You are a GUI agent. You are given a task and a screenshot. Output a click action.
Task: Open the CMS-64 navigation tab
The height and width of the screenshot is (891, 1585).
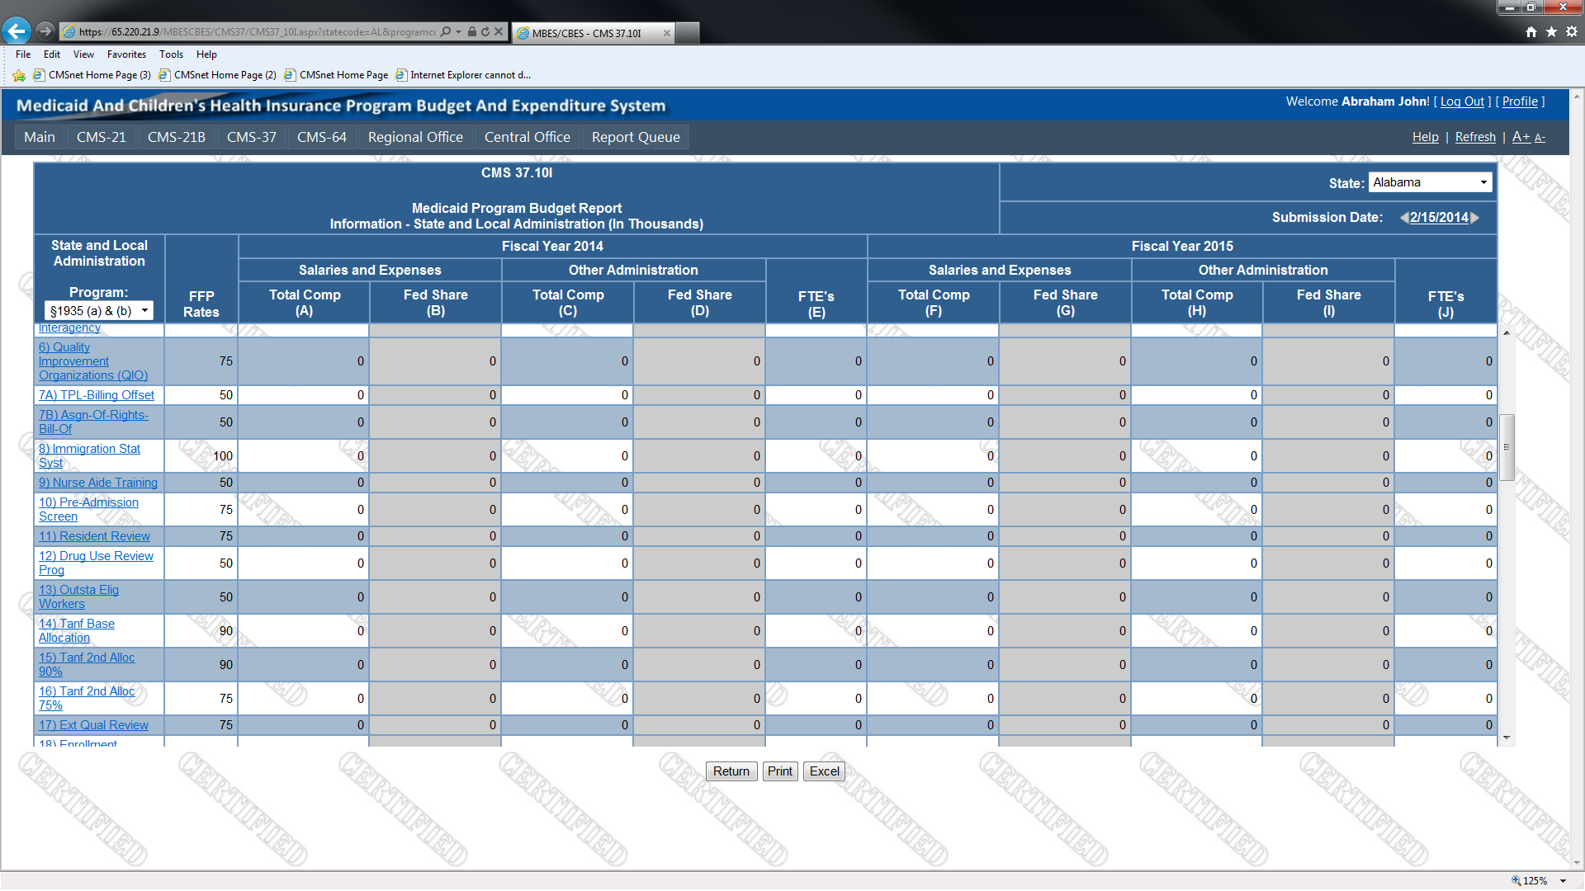click(321, 137)
